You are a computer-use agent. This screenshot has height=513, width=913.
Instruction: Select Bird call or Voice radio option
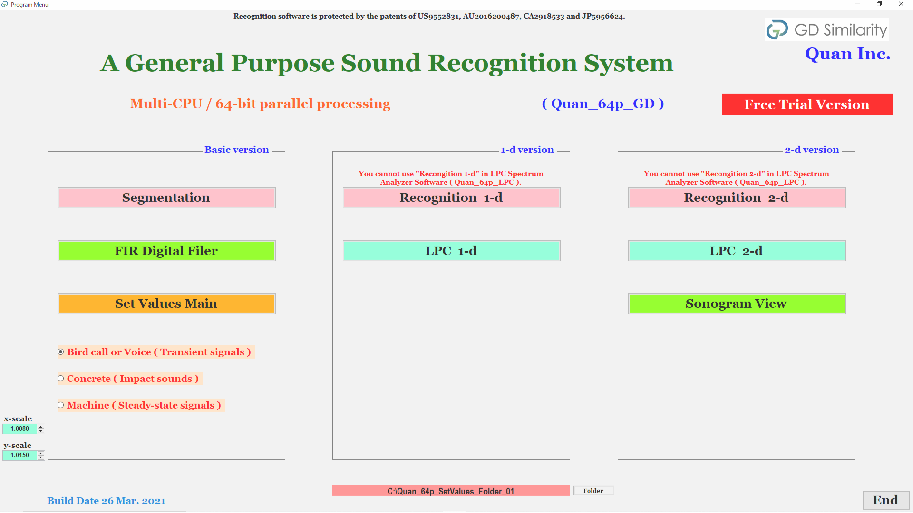(x=61, y=352)
